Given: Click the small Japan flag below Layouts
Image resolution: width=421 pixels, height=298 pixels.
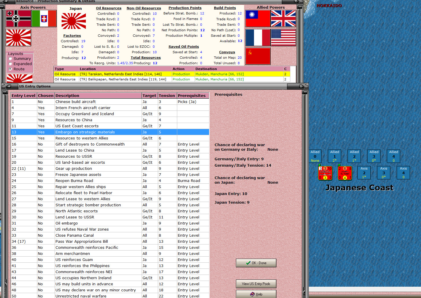Looking at the screenshot, I should tap(19, 78).
